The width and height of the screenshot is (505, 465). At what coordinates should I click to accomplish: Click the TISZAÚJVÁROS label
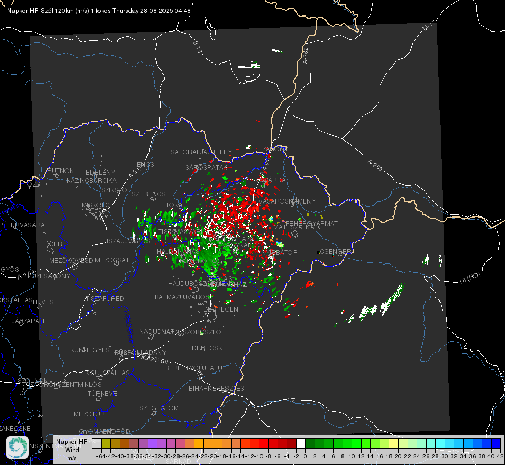point(126,241)
